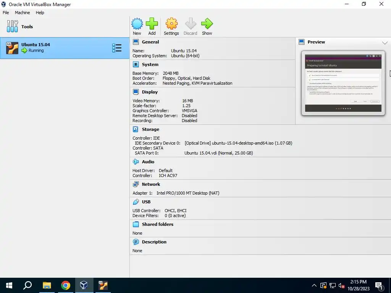Select the Tools entry in sidebar
The image size is (391, 293).
pos(65,27)
